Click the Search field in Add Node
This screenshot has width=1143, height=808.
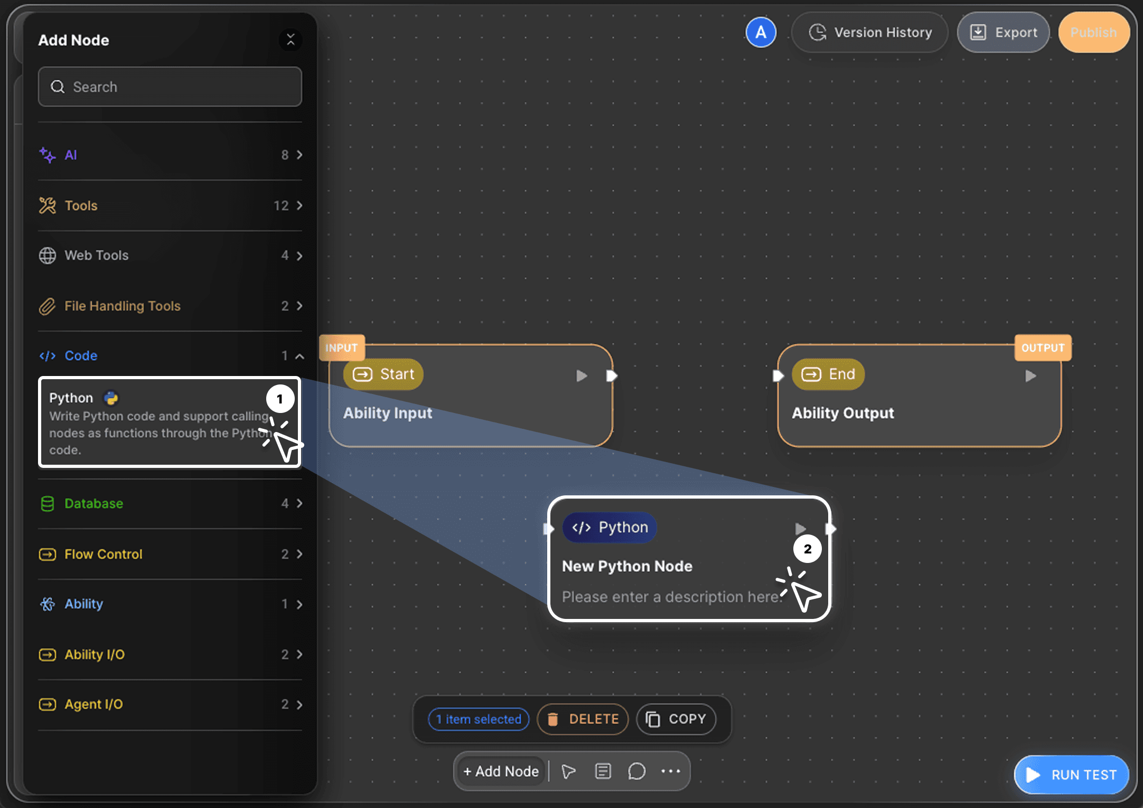pyautogui.click(x=170, y=87)
